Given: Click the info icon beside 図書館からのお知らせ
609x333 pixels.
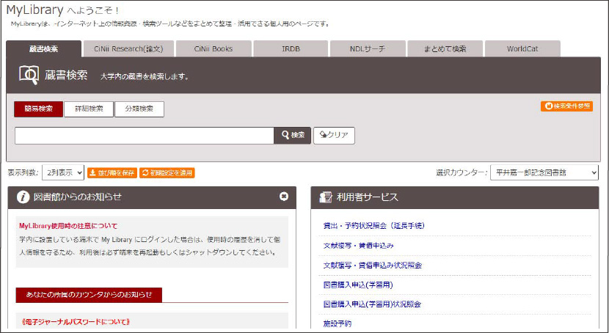Looking at the screenshot, I should 23,197.
